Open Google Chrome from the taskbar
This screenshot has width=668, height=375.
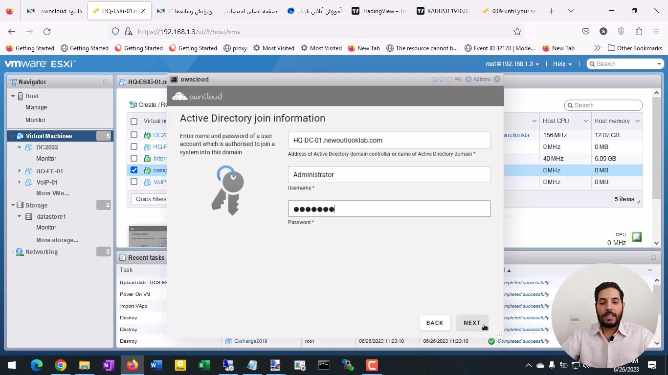pyautogui.click(x=61, y=365)
